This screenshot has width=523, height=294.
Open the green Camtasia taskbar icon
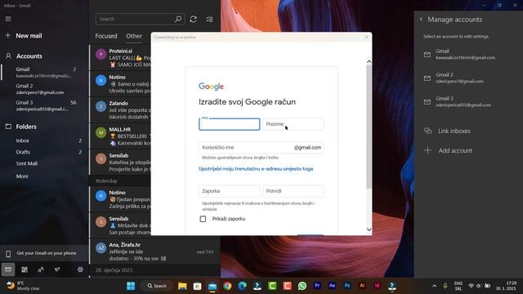272,286
